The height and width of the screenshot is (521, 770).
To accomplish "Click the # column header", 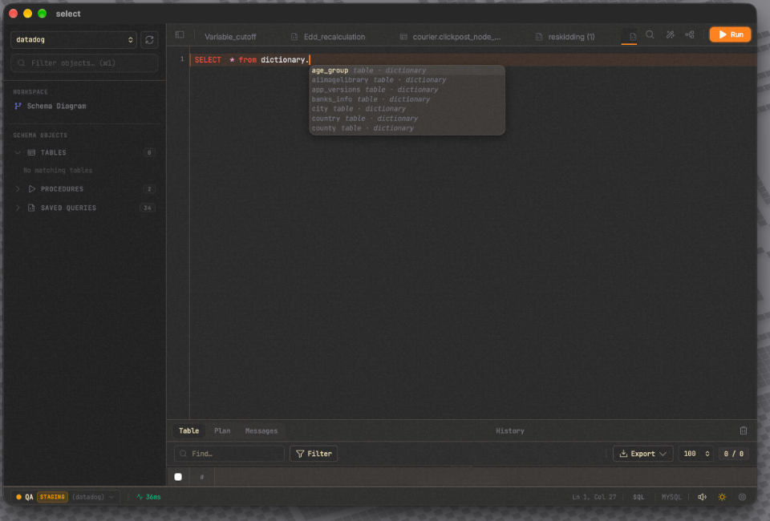I will click(201, 476).
